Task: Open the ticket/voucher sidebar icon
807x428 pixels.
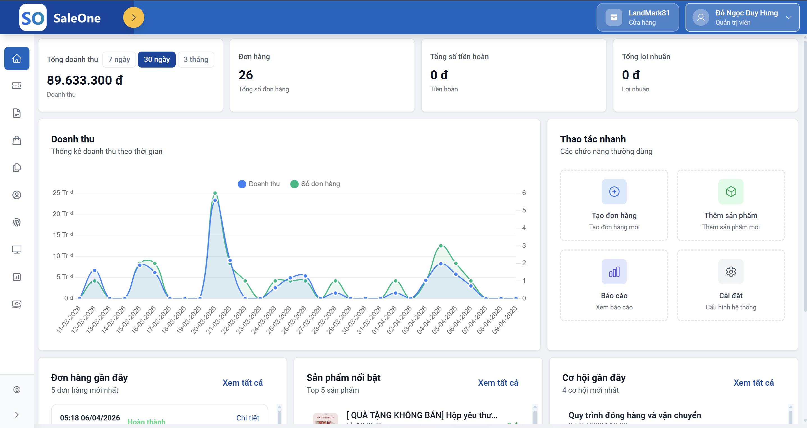Action: click(17, 86)
